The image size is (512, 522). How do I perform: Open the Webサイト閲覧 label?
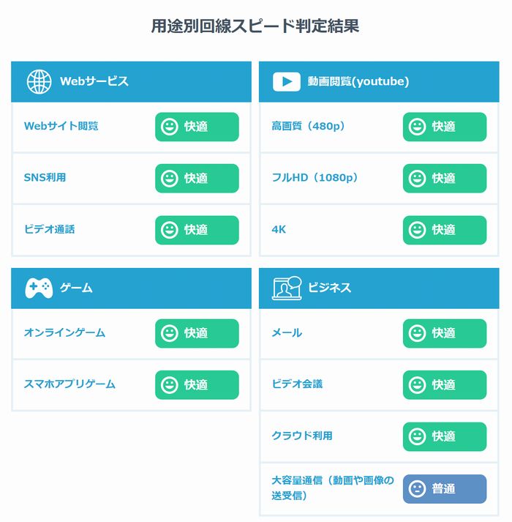point(61,126)
